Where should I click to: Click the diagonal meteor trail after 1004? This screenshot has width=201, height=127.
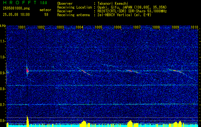point(85,71)
